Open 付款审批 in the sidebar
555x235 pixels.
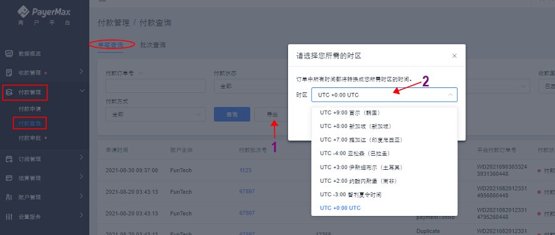(30, 138)
